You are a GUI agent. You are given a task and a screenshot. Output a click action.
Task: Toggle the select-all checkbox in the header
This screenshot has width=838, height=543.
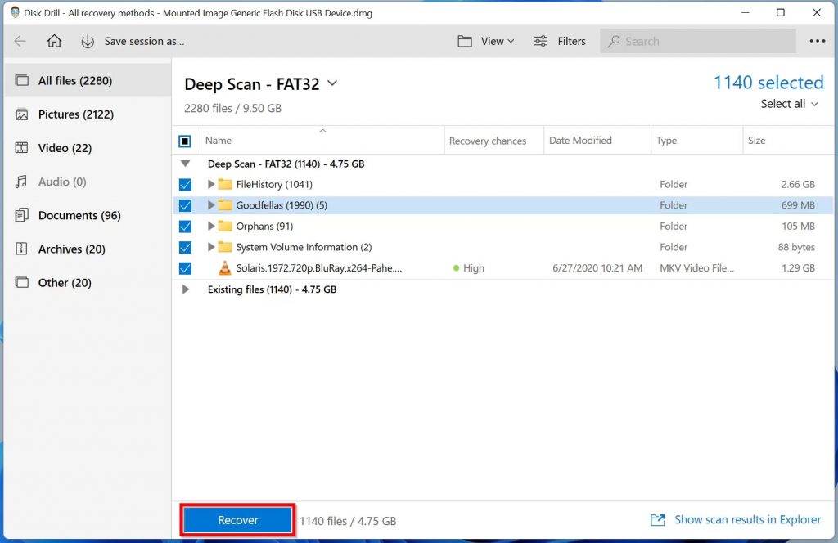coord(185,140)
